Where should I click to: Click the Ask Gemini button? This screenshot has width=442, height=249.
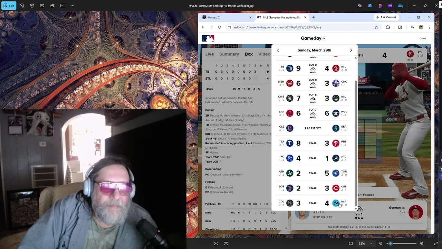386,17
